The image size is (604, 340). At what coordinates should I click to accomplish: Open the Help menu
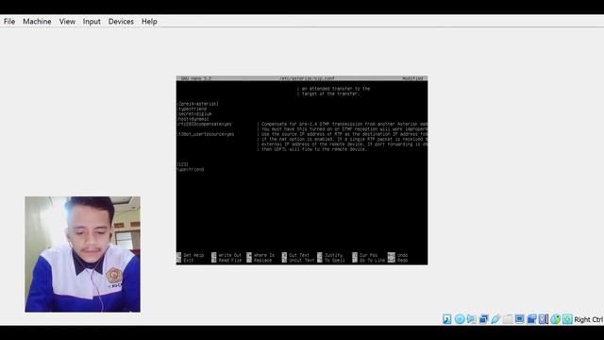(x=149, y=22)
